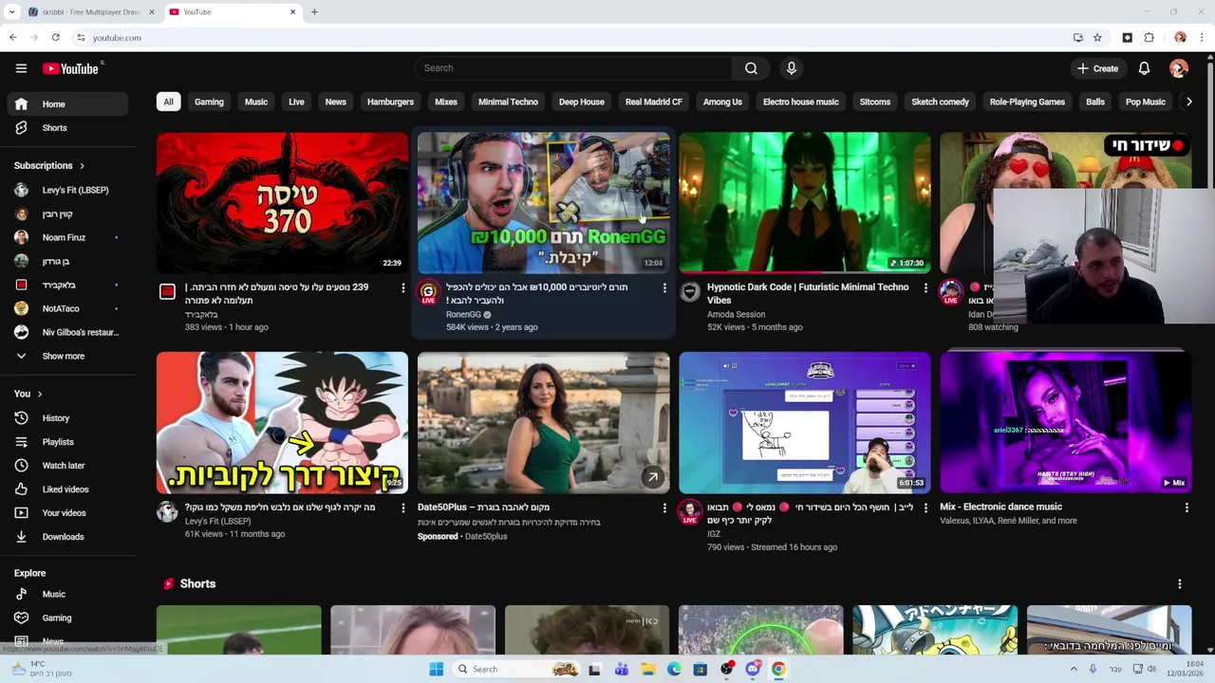
Task: Open the notifications bell
Action: [1144, 68]
